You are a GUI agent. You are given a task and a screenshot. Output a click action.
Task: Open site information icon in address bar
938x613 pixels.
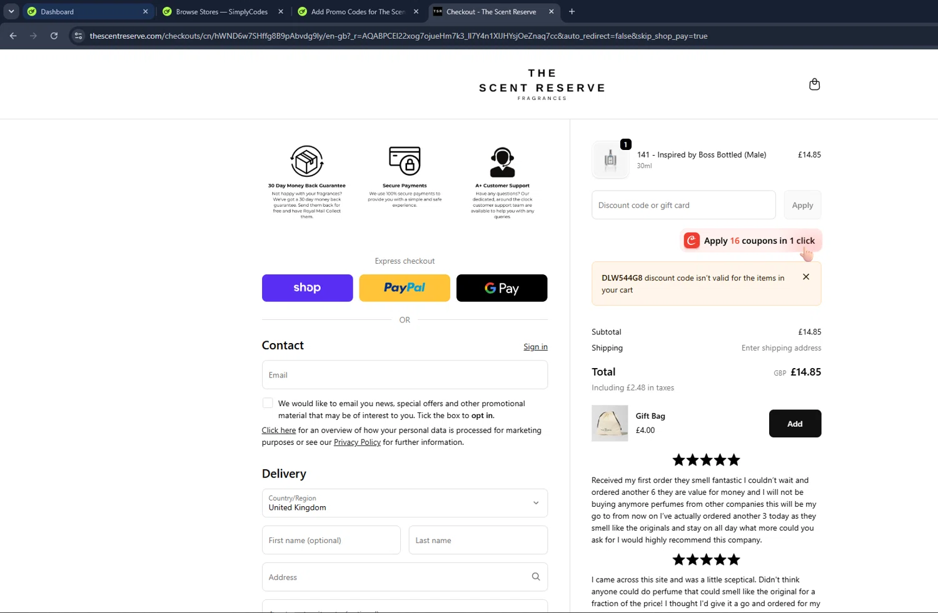(x=78, y=36)
